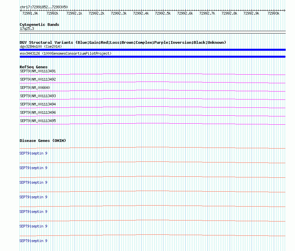Select the Cytogenetic Bands track title
This screenshot has width=295, height=251.
[39, 25]
